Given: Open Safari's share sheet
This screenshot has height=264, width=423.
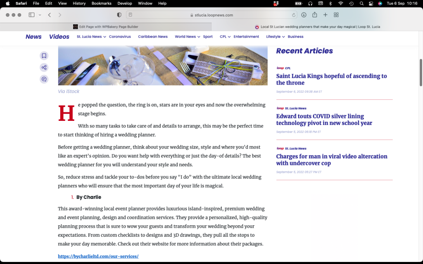Looking at the screenshot, I should point(314,15).
